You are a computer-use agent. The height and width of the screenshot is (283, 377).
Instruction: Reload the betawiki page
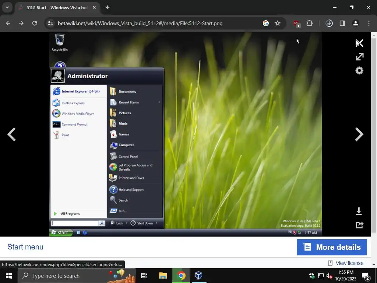pyautogui.click(x=35, y=23)
